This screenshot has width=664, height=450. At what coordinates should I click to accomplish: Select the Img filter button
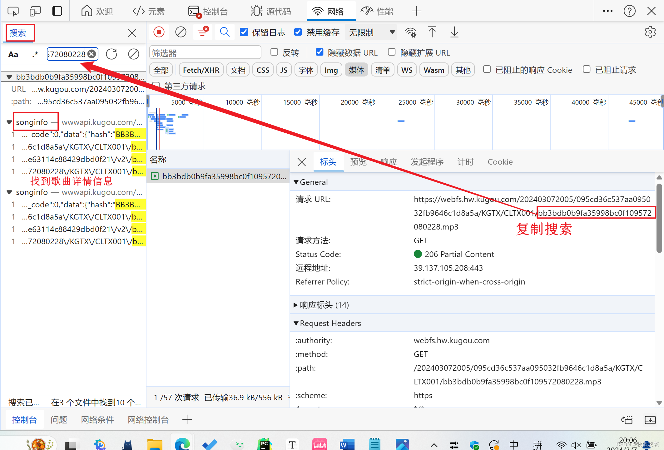tap(331, 70)
